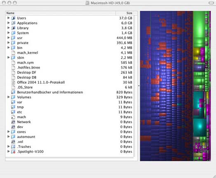
Task: Select the 37,0 GB size value
Action: (x=126, y=18)
